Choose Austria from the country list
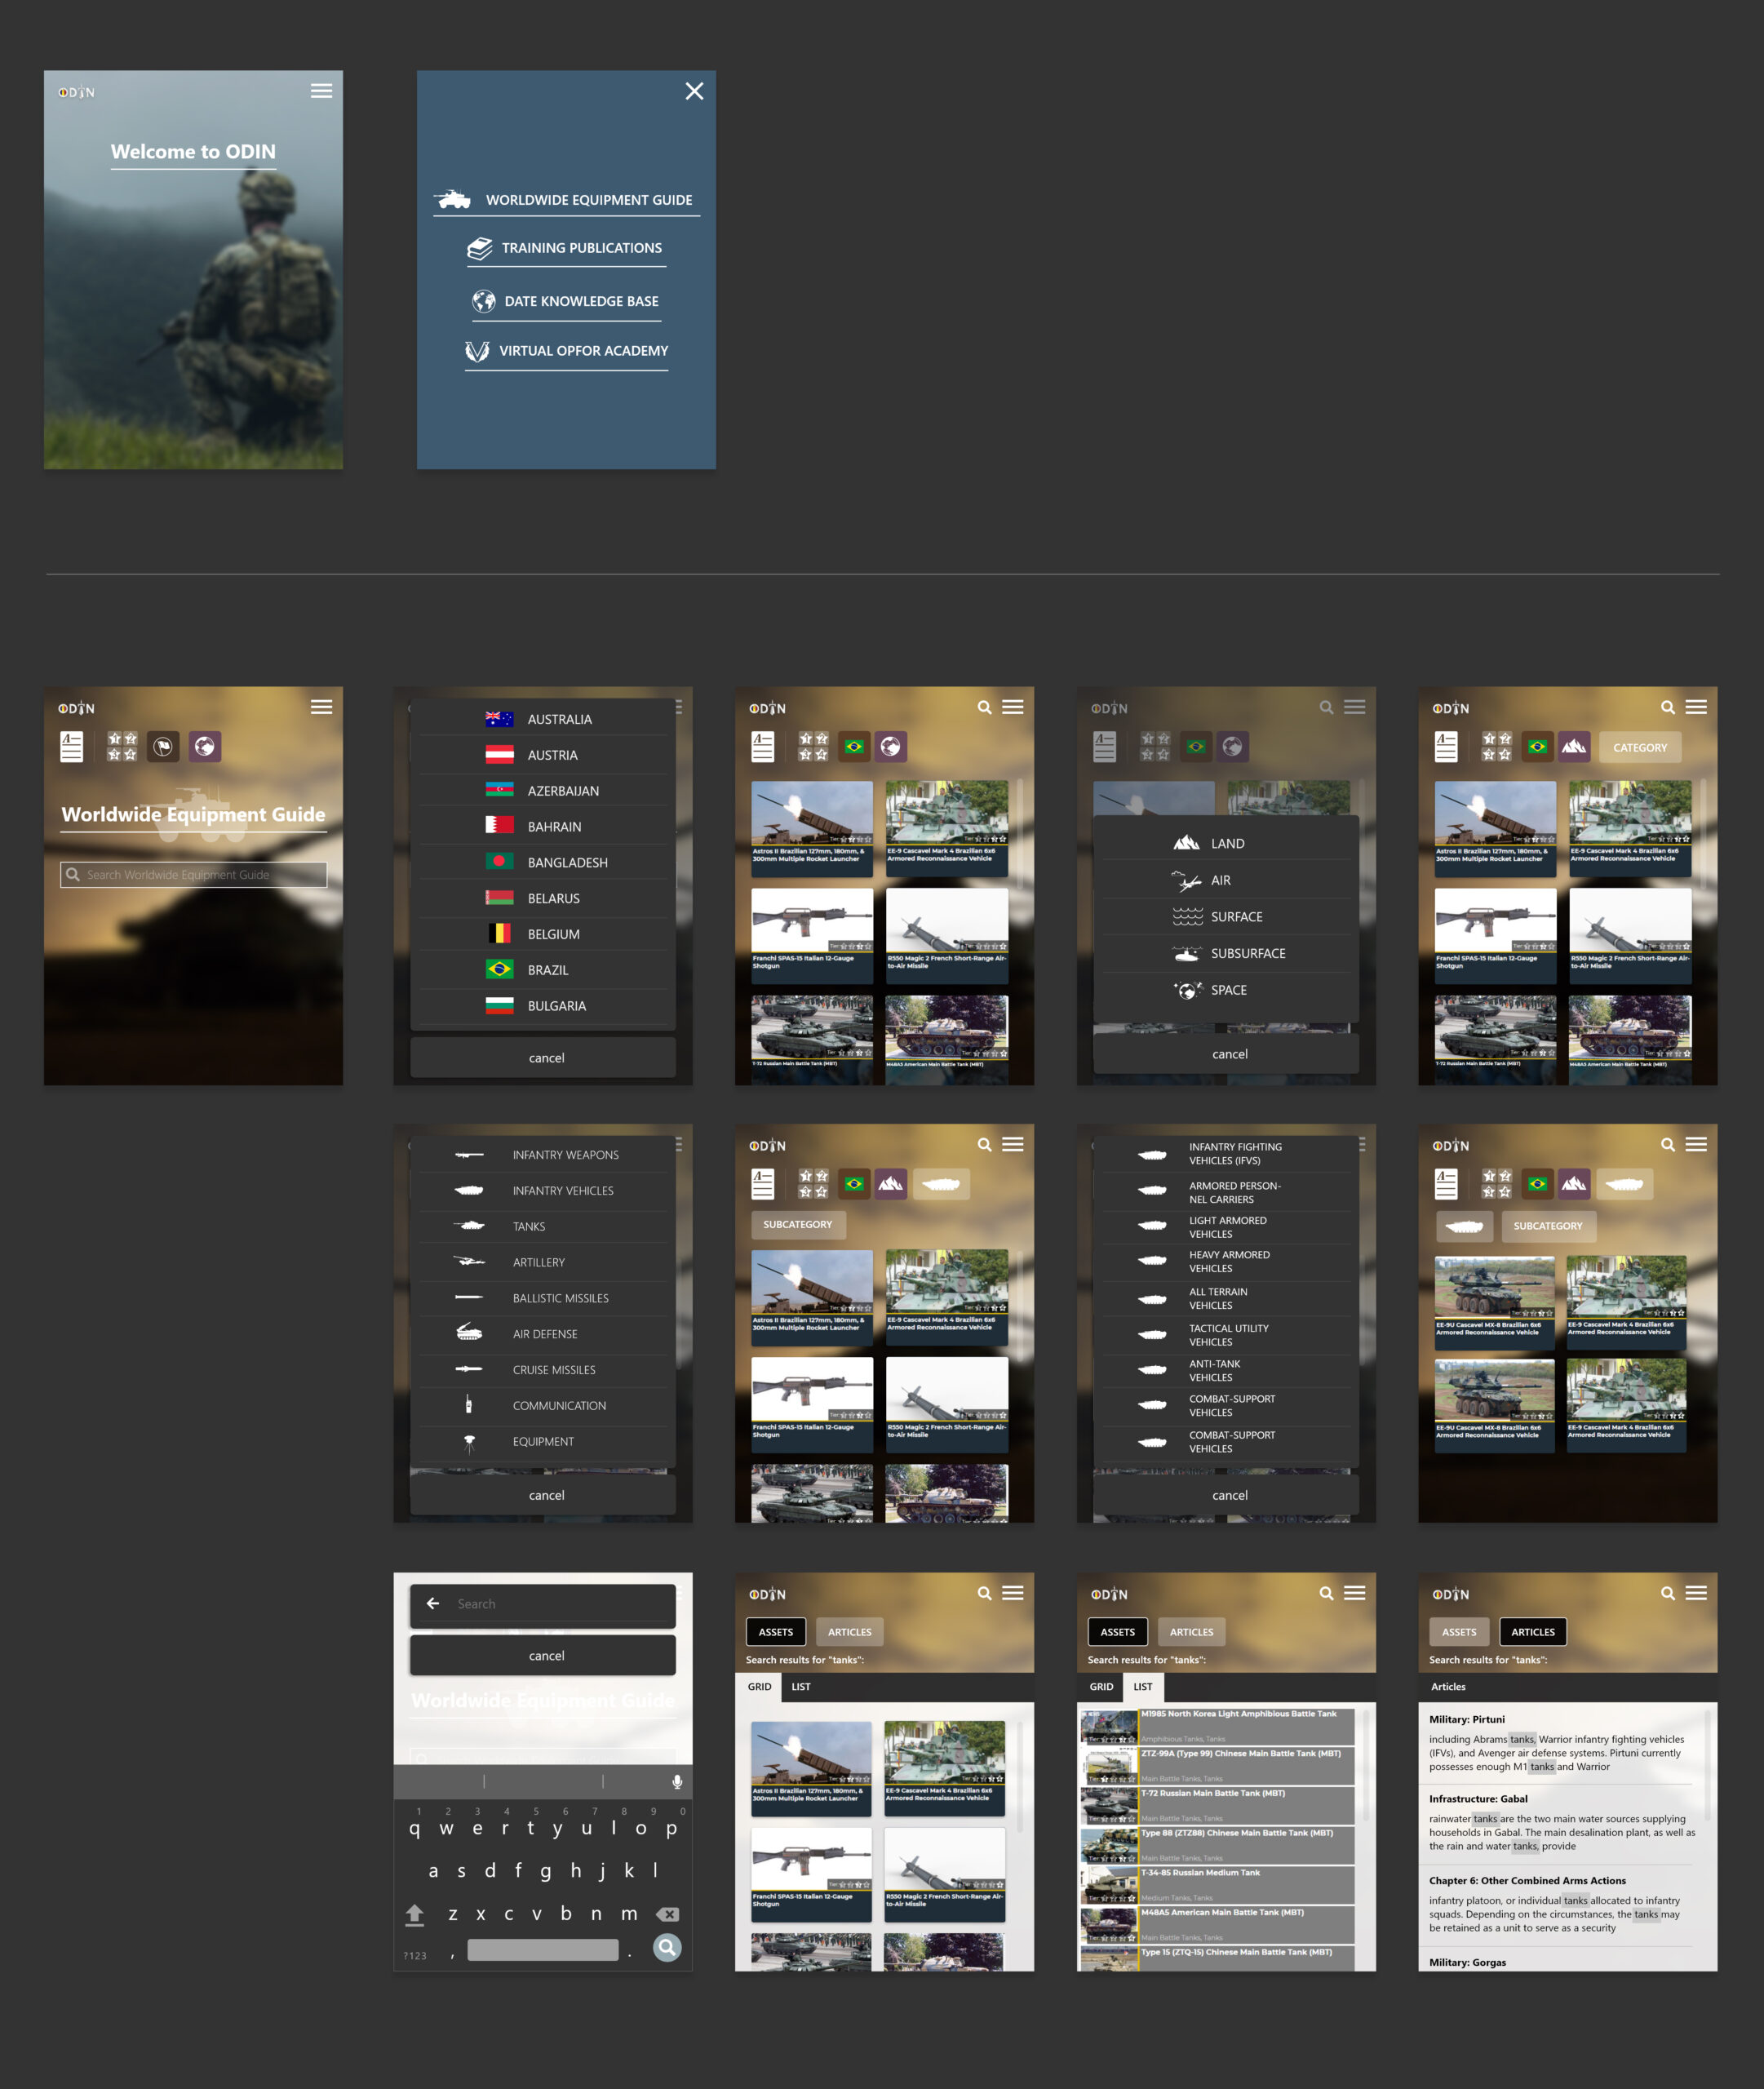The height and width of the screenshot is (2089, 1764). tap(542, 755)
